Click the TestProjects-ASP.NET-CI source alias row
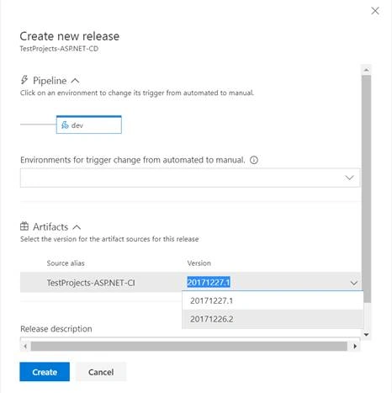Viewport: 392px width, 393px height. click(190, 282)
